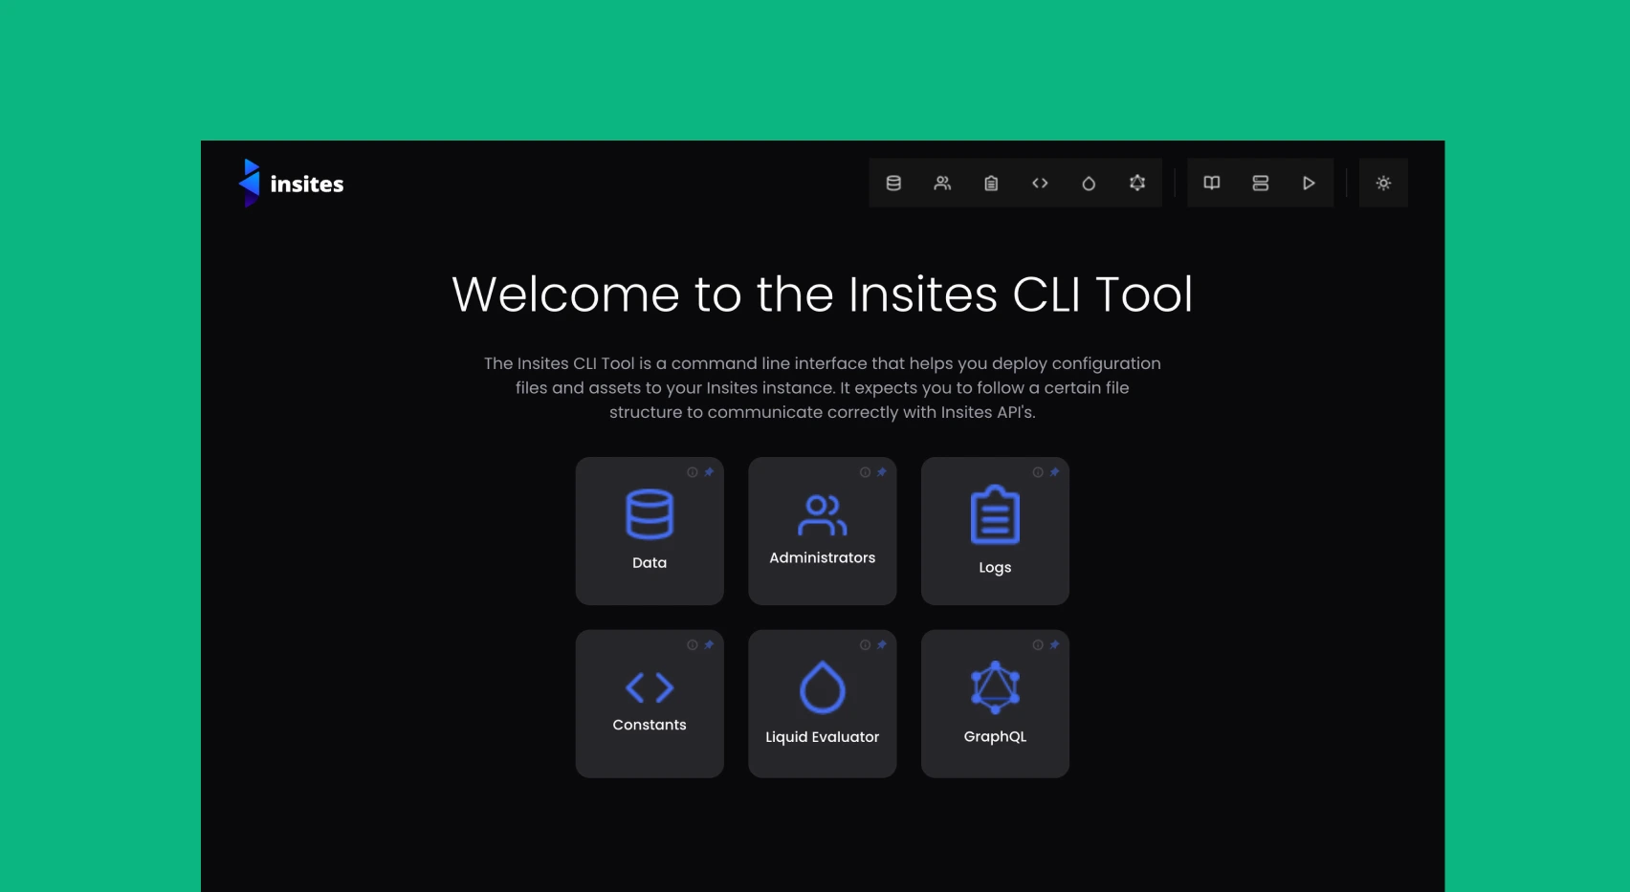Image resolution: width=1630 pixels, height=892 pixels.
Task: Toggle pin on the Liquid Evaluator card
Action: pos(882,645)
